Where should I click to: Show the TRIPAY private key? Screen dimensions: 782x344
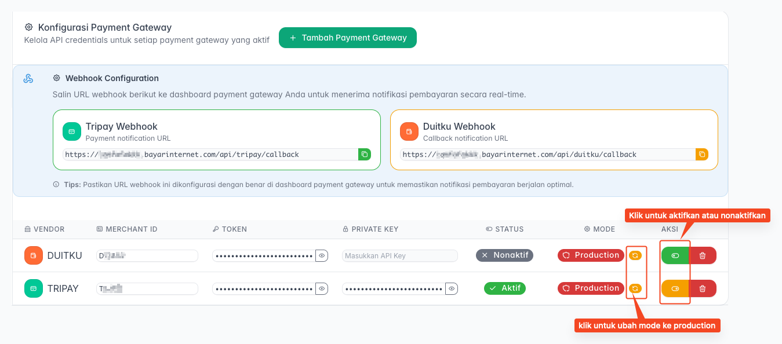pos(452,288)
